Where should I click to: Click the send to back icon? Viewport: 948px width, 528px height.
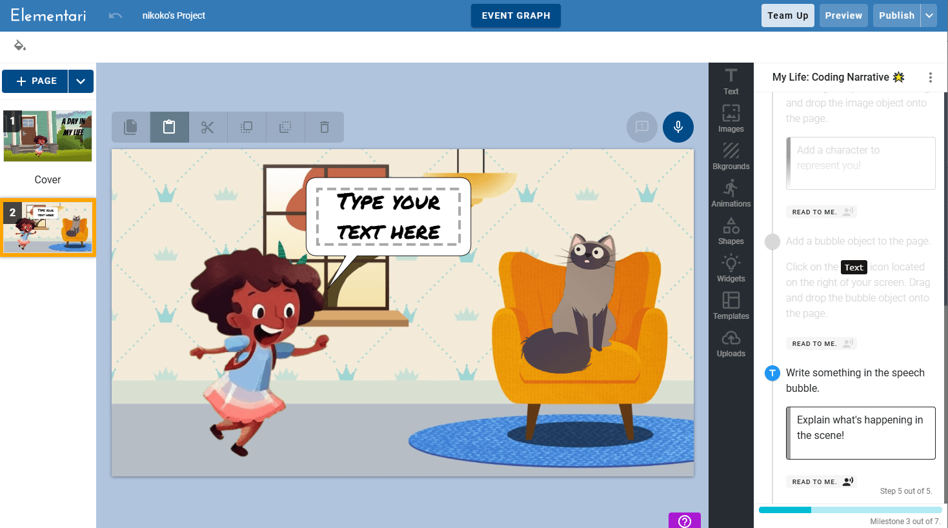coord(285,127)
